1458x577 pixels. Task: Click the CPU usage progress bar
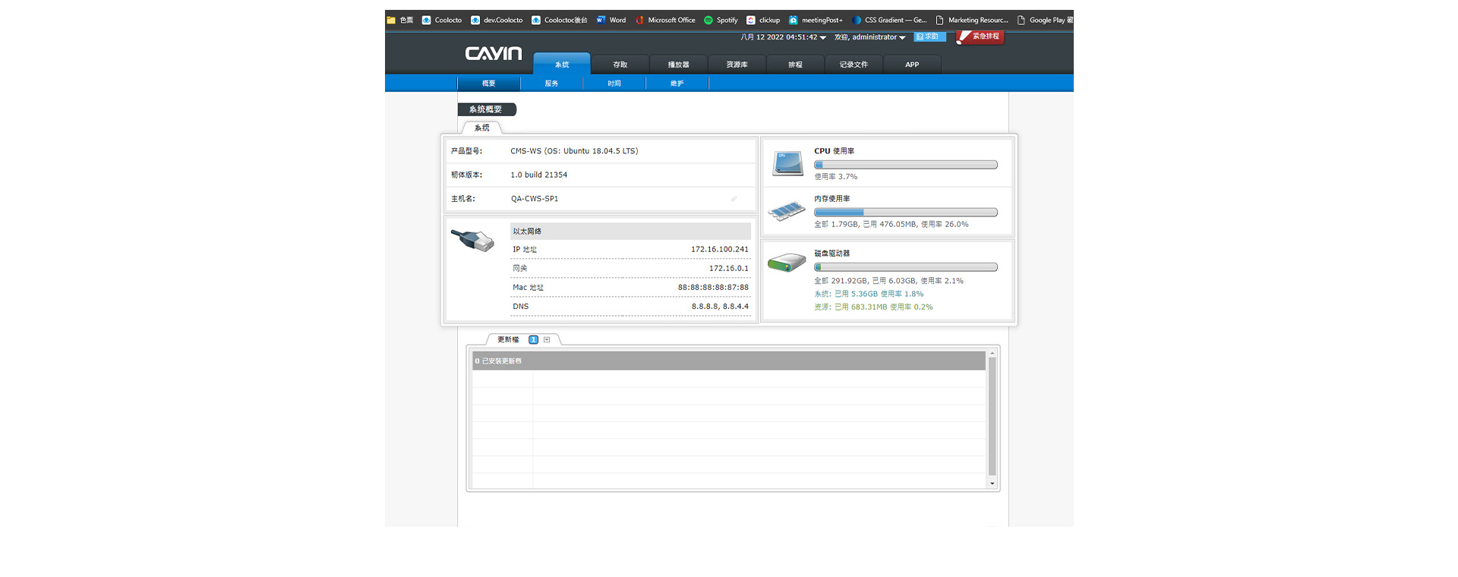906,165
